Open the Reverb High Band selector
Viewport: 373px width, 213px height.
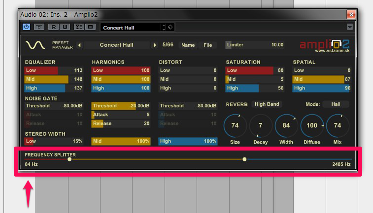267,104
